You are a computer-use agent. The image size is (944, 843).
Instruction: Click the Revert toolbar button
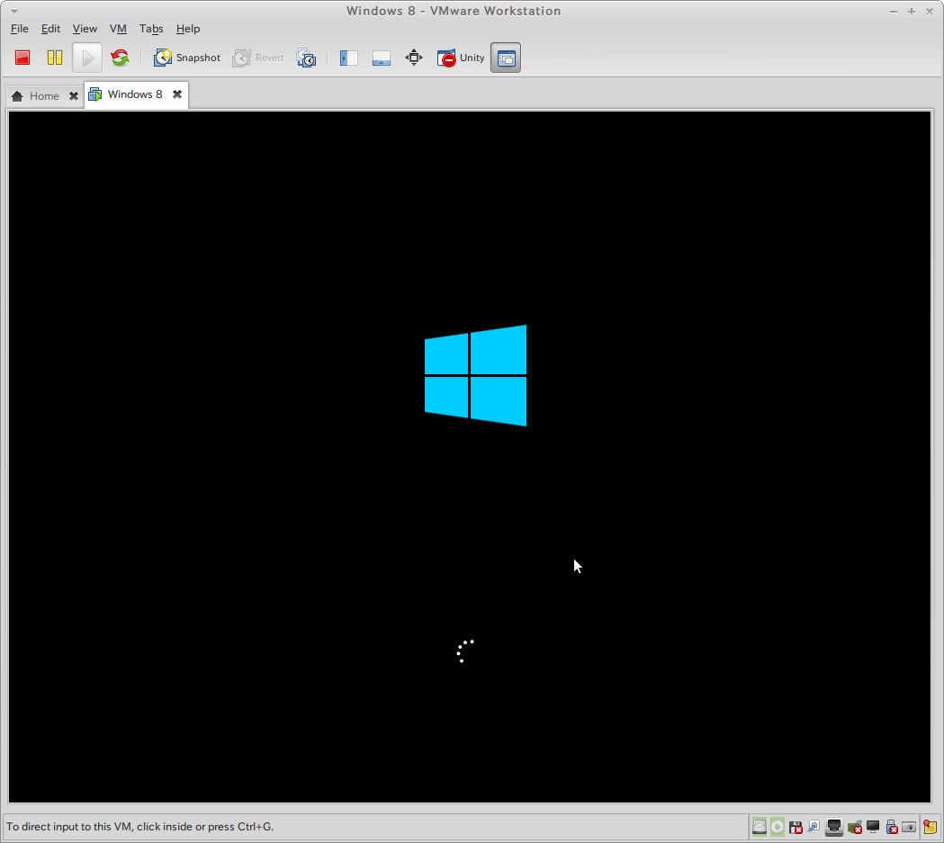point(258,58)
